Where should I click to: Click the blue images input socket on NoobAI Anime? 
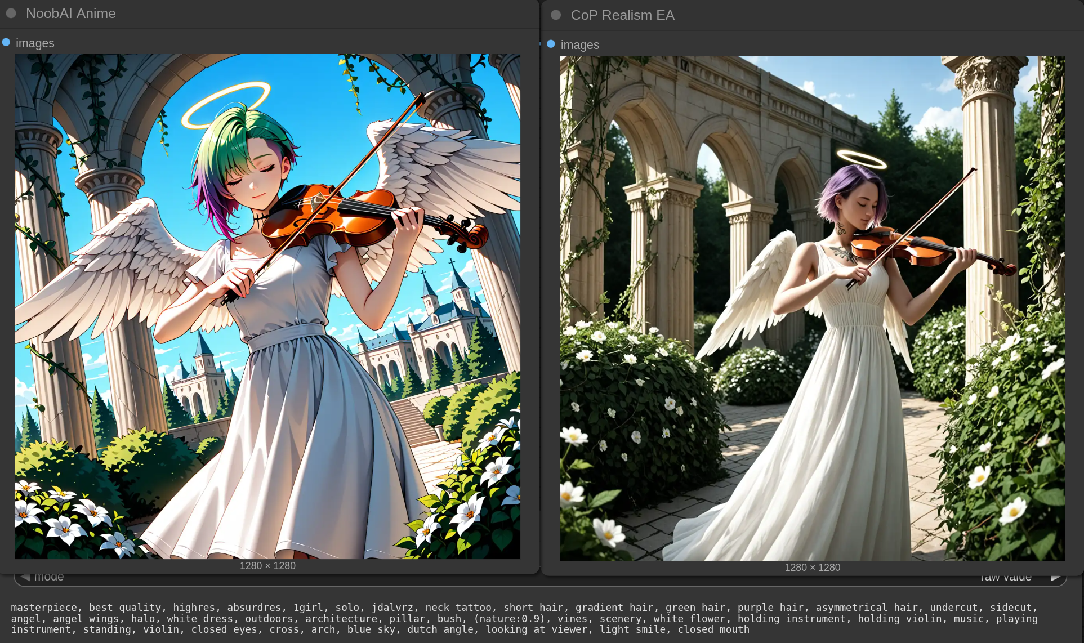[x=6, y=42]
